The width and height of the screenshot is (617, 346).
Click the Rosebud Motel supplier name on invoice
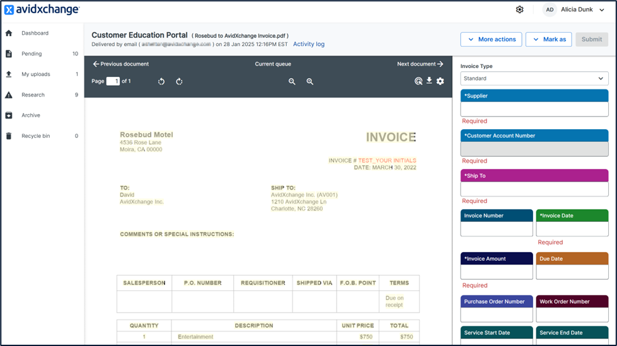(x=146, y=135)
